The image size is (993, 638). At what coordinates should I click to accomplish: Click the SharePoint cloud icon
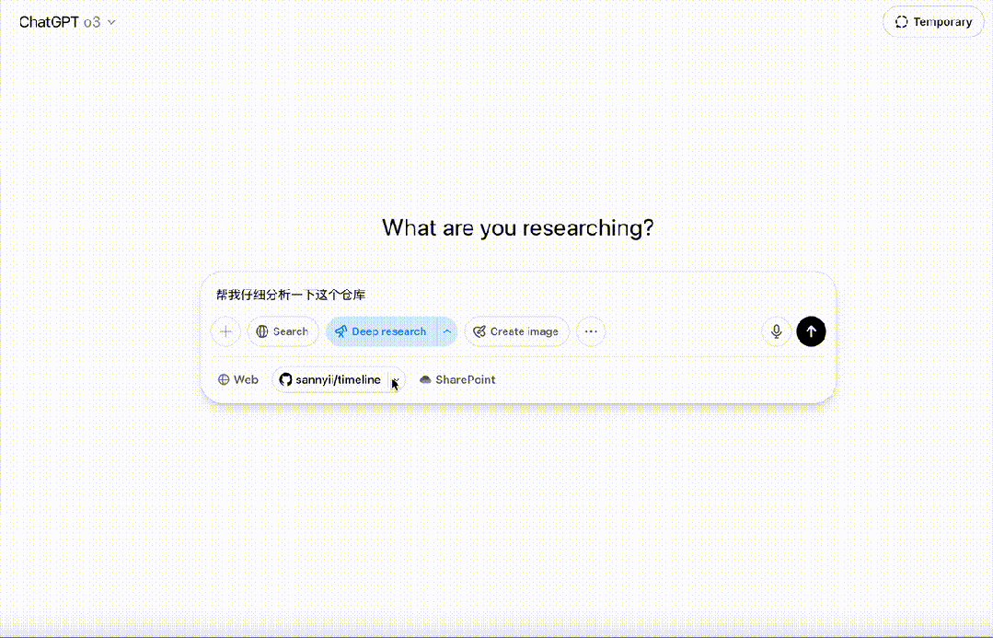coord(424,379)
